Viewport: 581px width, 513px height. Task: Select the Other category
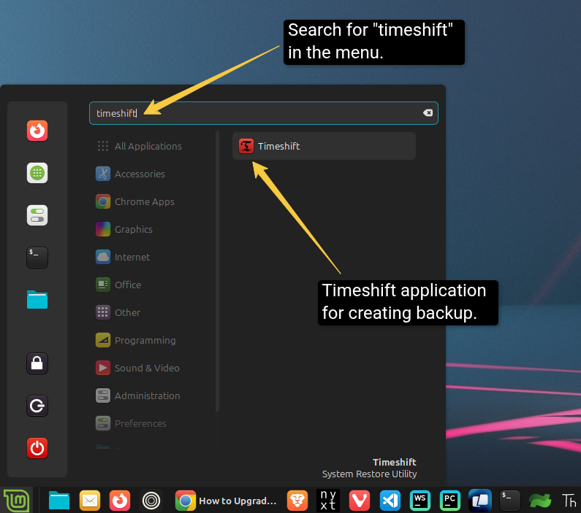tap(118, 312)
